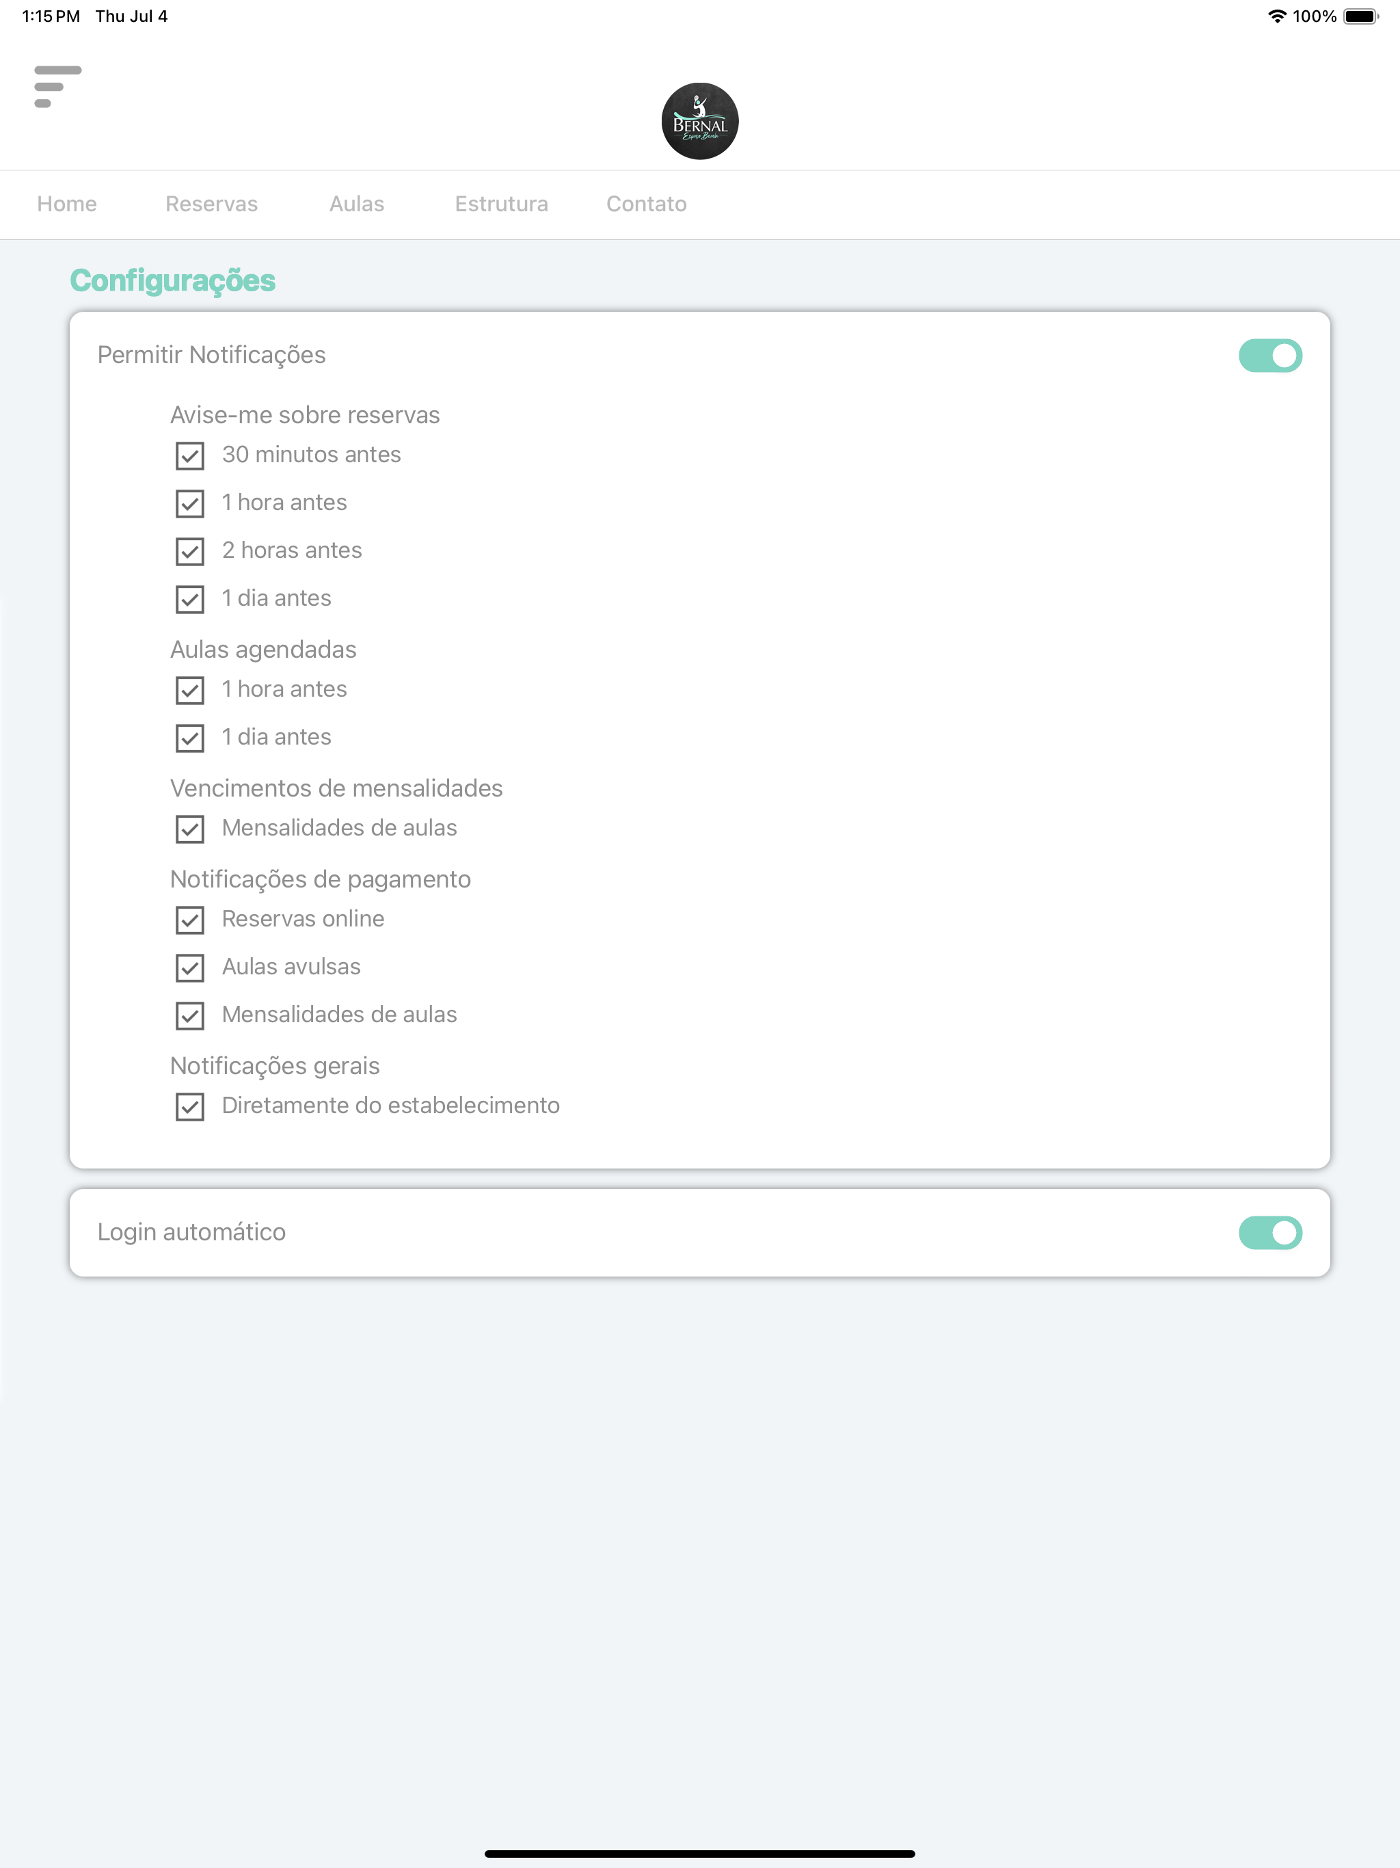
Task: Select the Contato tab
Action: [x=646, y=204]
